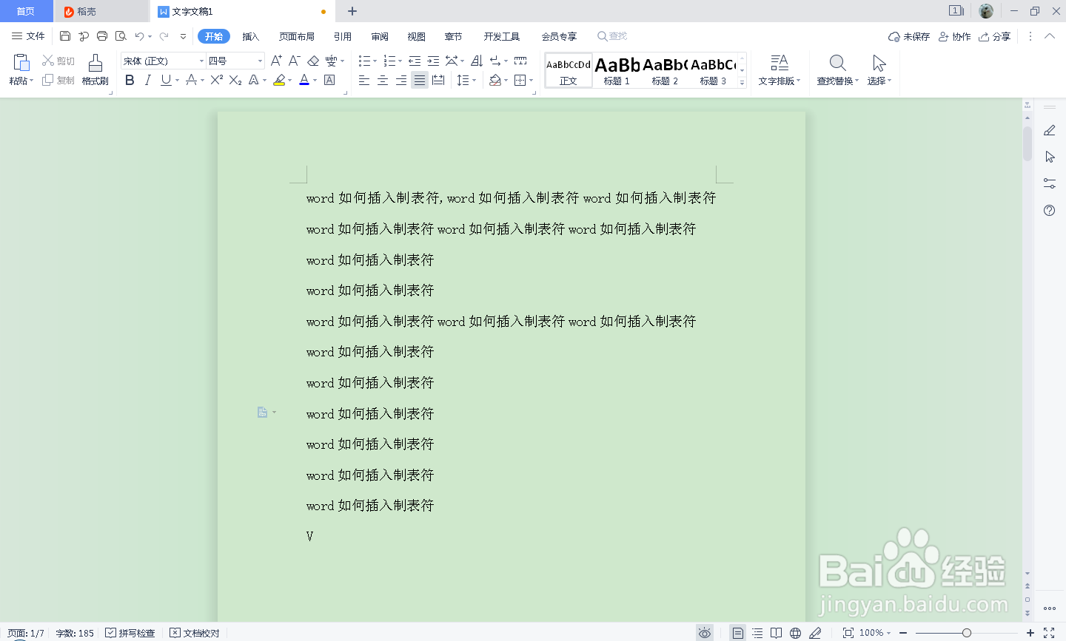The height and width of the screenshot is (641, 1066).
Task: Click the sort (A-Z) icon
Action: tap(477, 61)
